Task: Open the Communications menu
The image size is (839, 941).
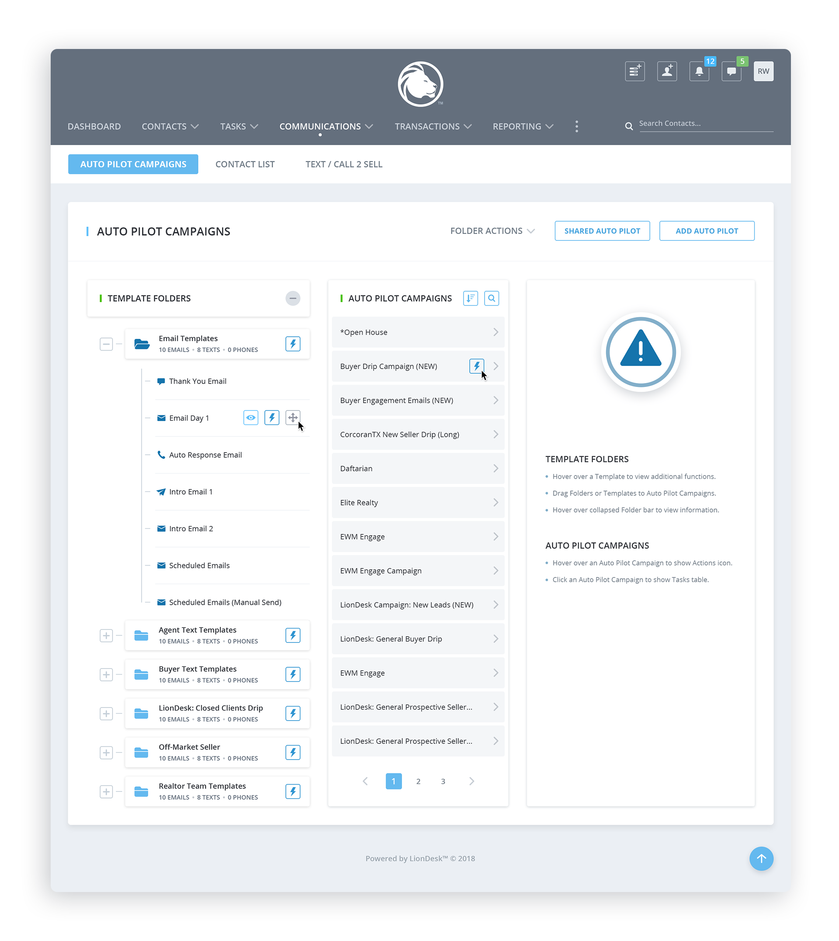Action: pos(326,126)
